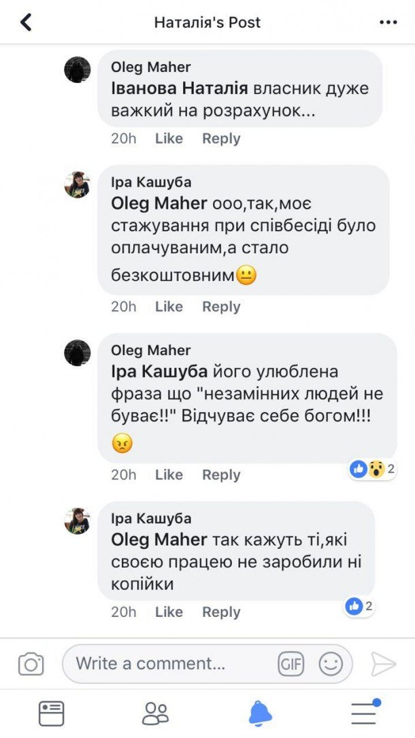Like Іра Кашуба's comment about стажування
415x738 pixels.
pyautogui.click(x=169, y=307)
